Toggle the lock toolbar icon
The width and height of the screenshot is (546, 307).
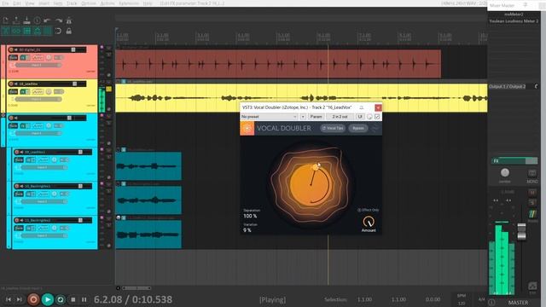coord(69,31)
